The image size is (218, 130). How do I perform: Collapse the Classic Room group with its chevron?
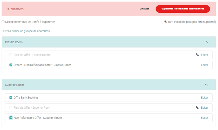[206, 42]
